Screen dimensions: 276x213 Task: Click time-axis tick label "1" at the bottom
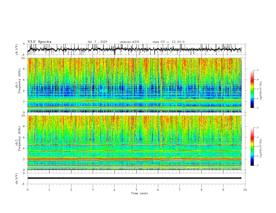(49, 190)
